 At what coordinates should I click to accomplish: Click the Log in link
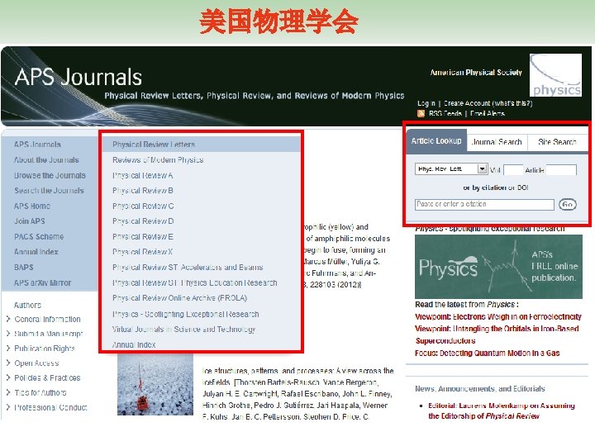(426, 103)
